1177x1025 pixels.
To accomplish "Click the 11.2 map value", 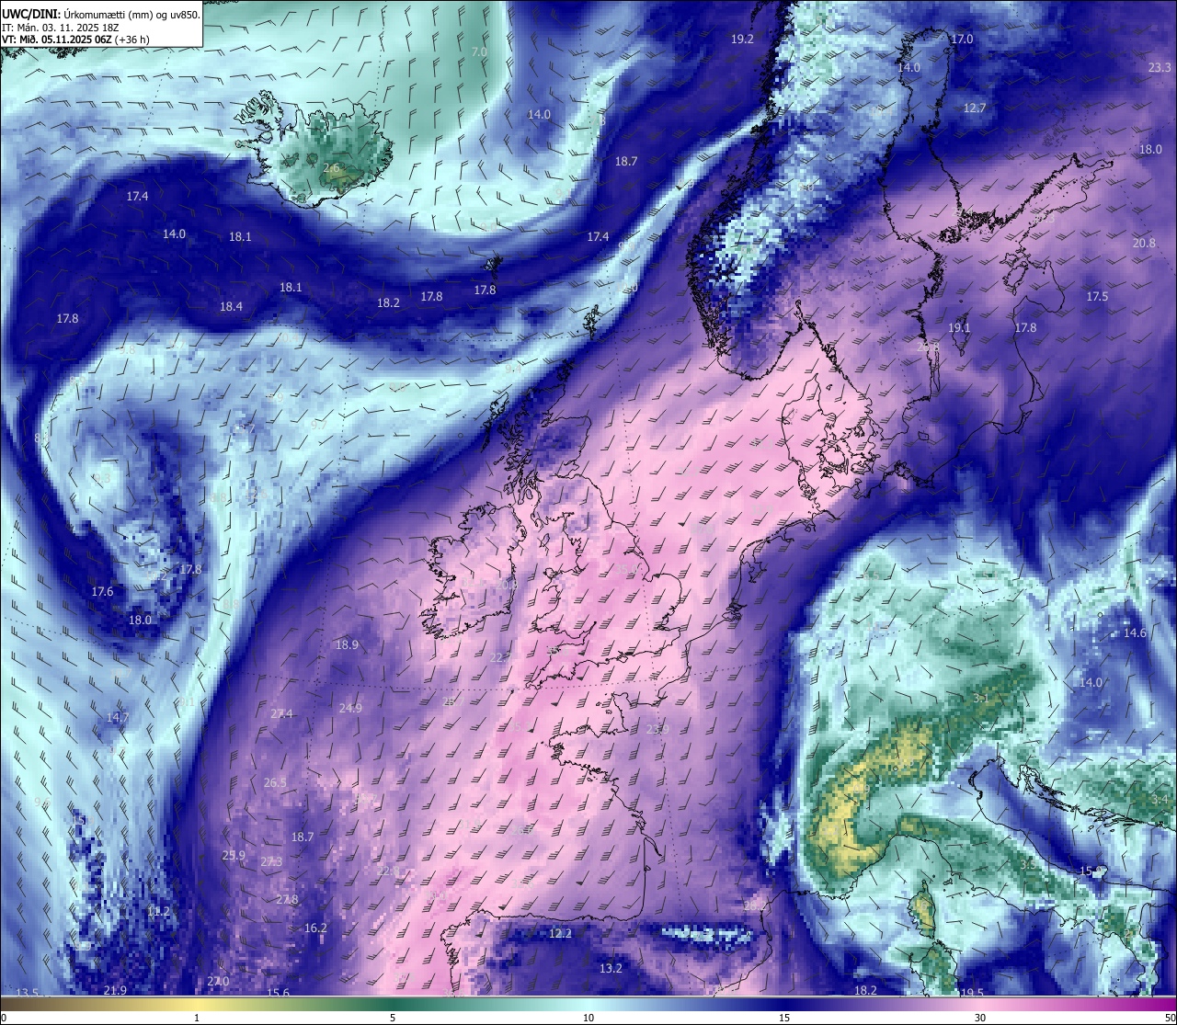I will click(x=158, y=911).
